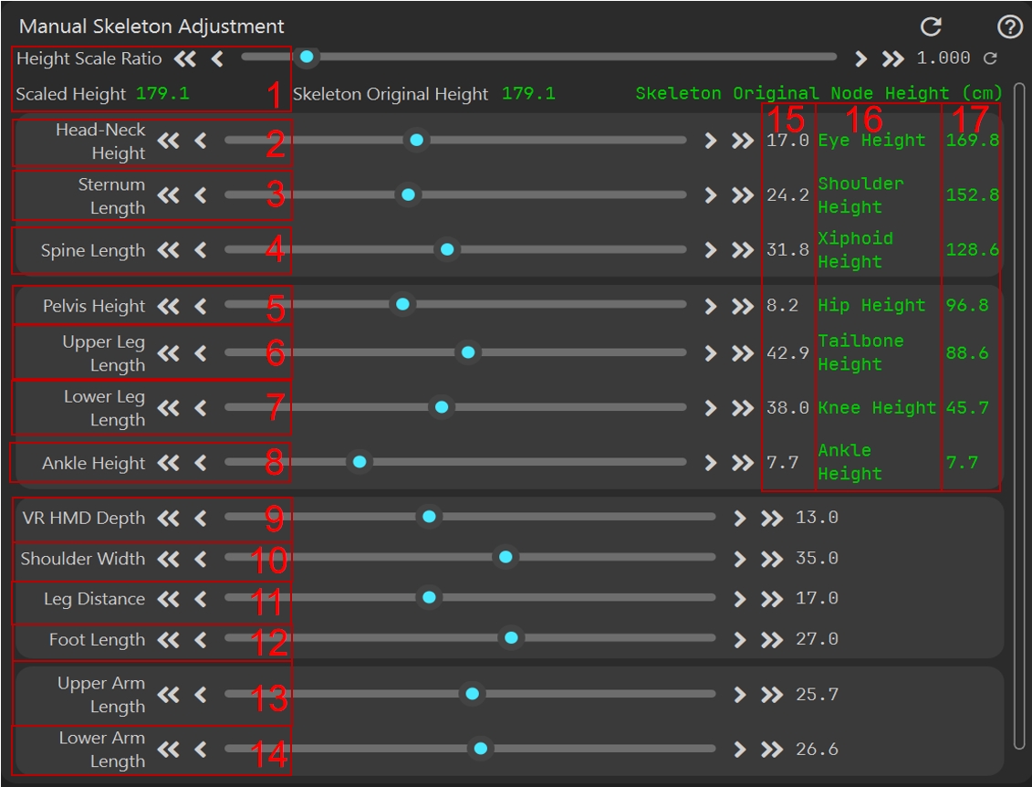Decrease Height Scale Ratio by large step
This screenshot has height=787, width=1032.
click(185, 59)
